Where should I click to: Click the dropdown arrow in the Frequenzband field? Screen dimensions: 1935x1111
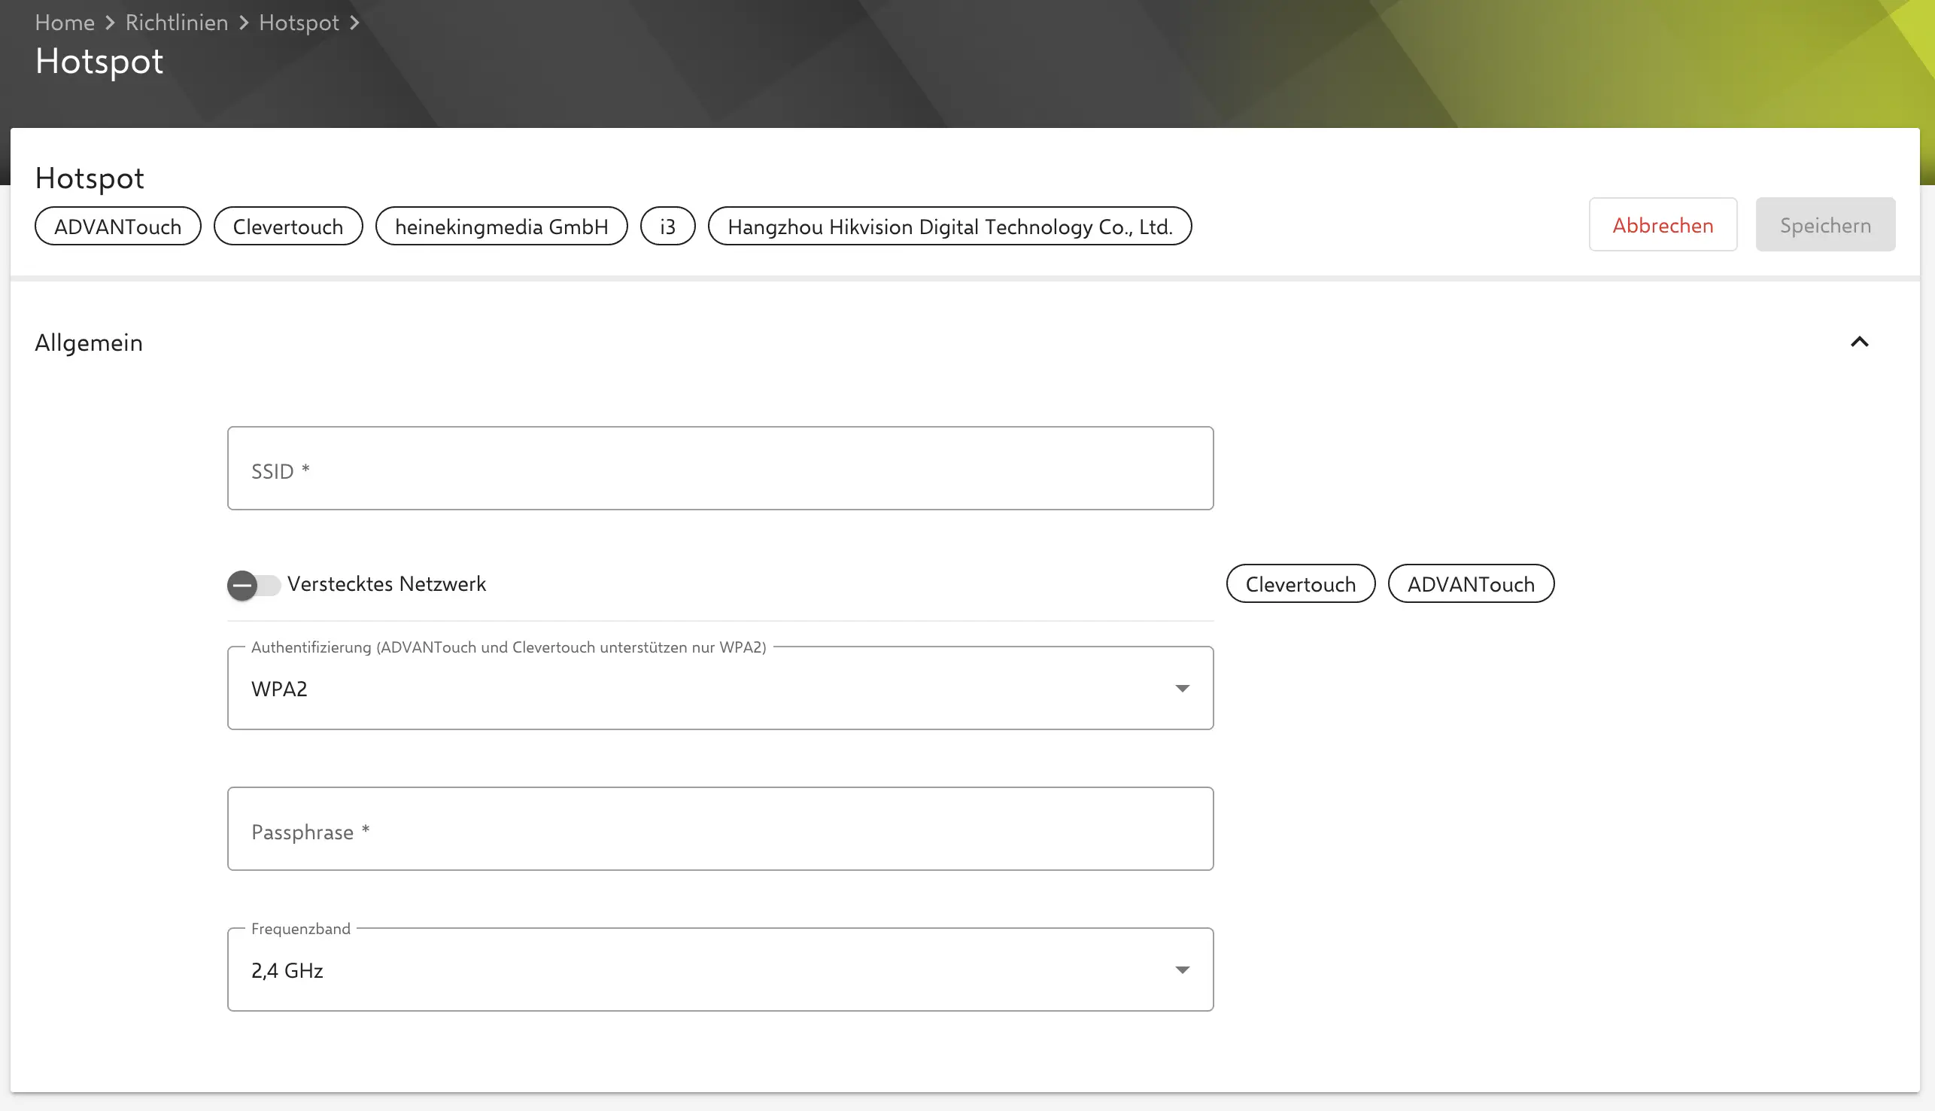pyautogui.click(x=1182, y=969)
